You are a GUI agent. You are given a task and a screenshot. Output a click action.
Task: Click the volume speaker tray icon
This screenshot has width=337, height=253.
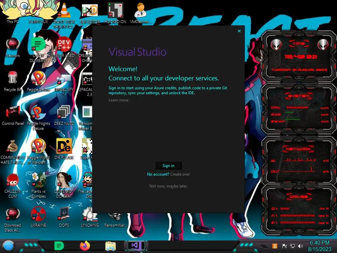(300, 246)
